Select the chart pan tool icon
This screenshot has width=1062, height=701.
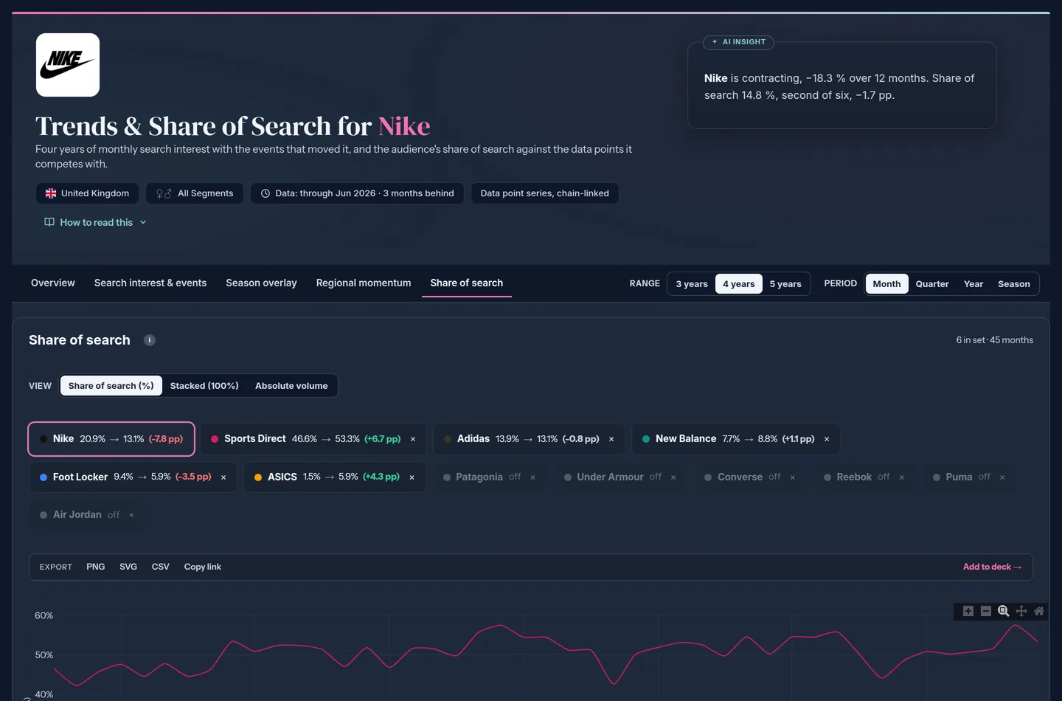point(1021,611)
